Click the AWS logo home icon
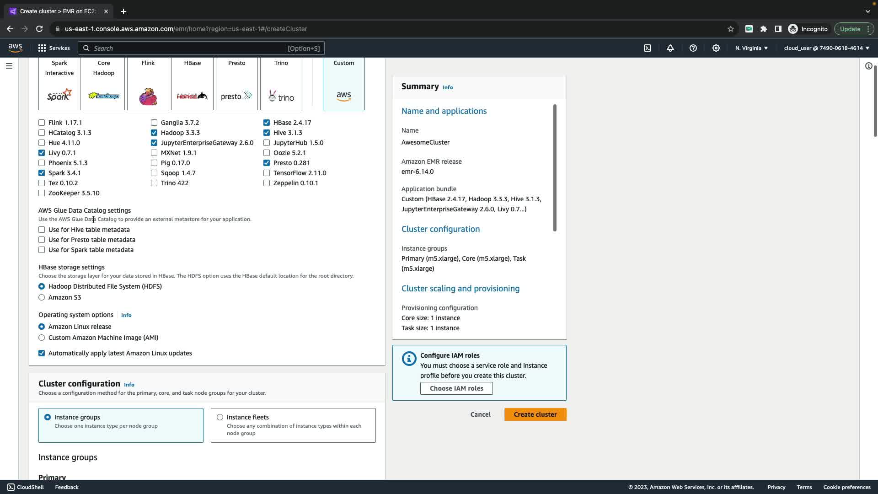 [x=15, y=48]
